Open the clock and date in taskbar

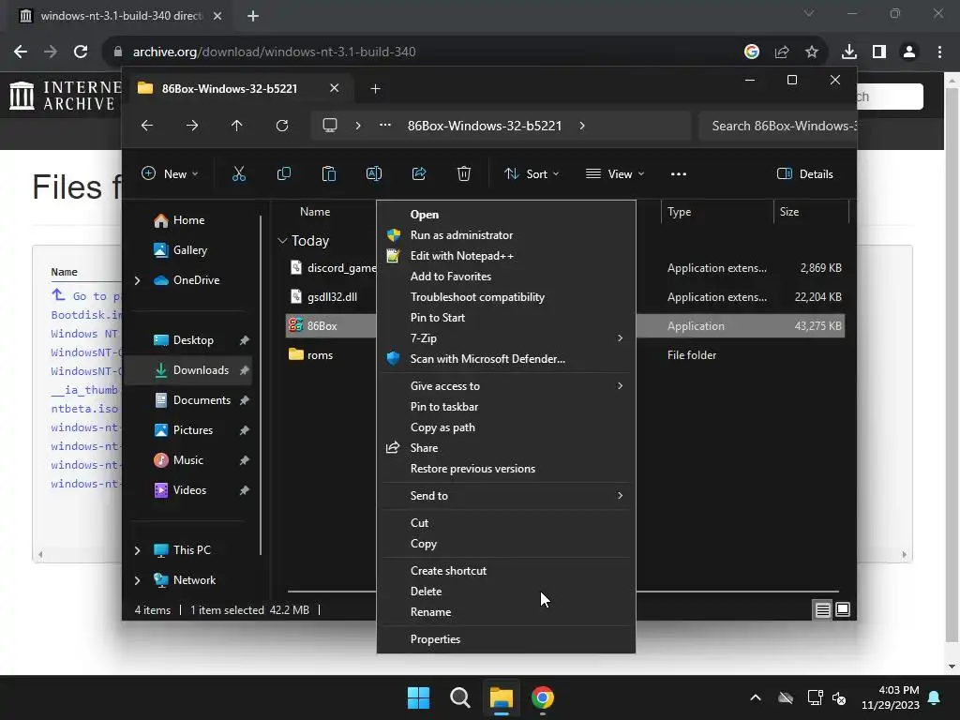coord(891,697)
